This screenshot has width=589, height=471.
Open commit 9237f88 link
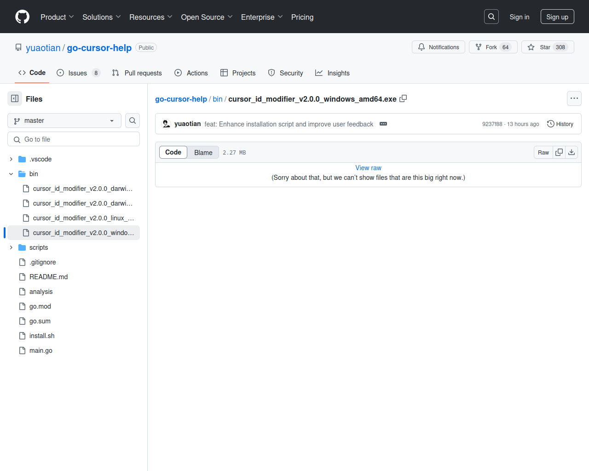[x=492, y=124]
